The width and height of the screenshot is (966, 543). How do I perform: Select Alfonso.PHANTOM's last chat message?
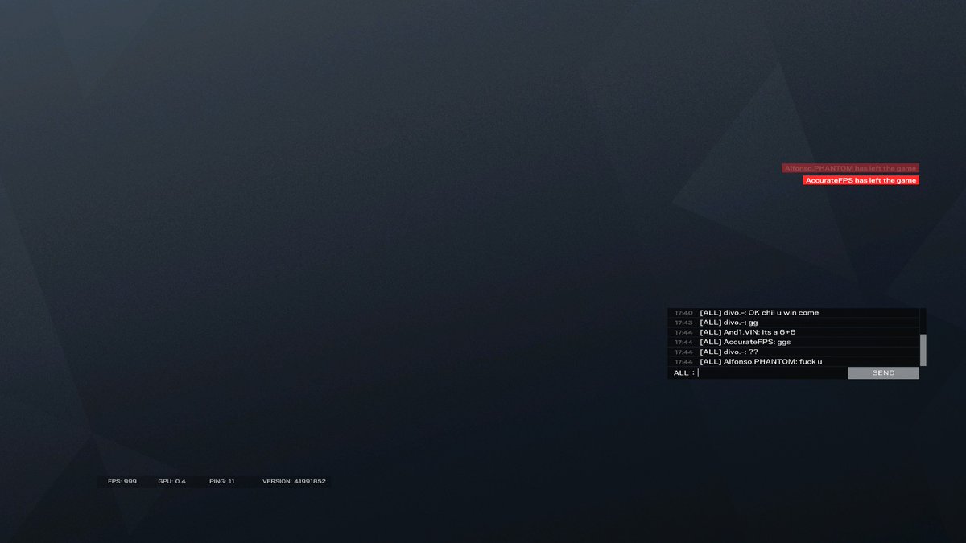click(x=761, y=362)
